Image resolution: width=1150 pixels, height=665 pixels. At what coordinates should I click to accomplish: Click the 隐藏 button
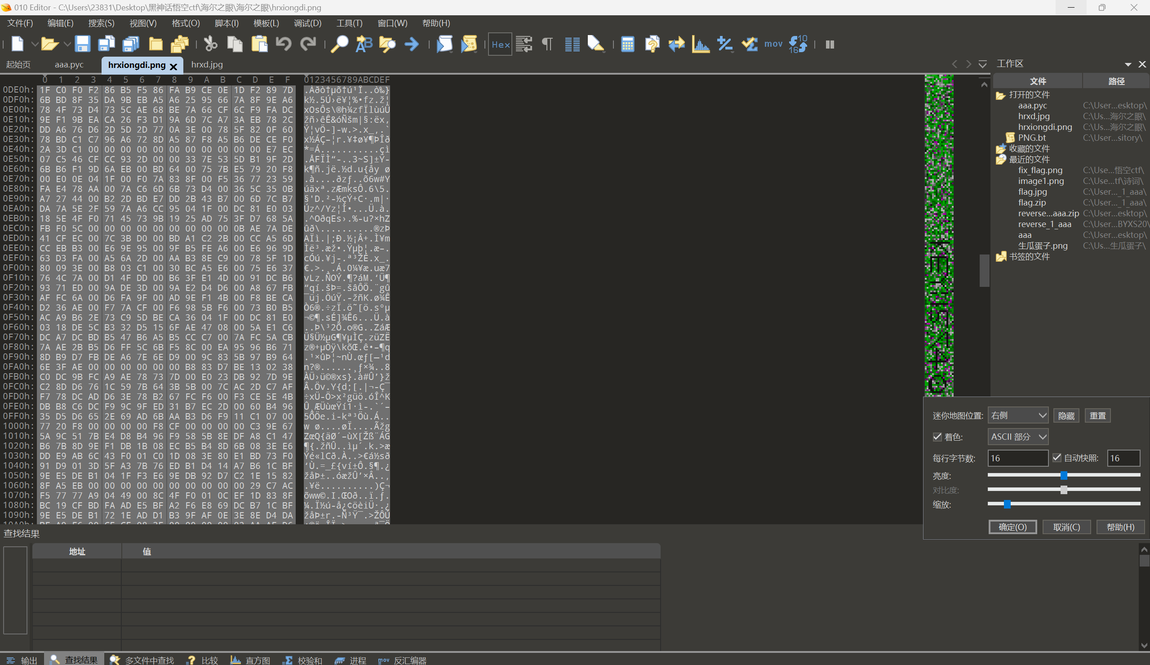click(1066, 415)
